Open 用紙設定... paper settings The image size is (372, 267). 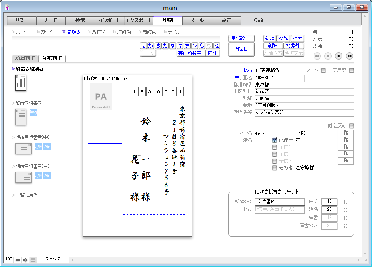pos(241,38)
